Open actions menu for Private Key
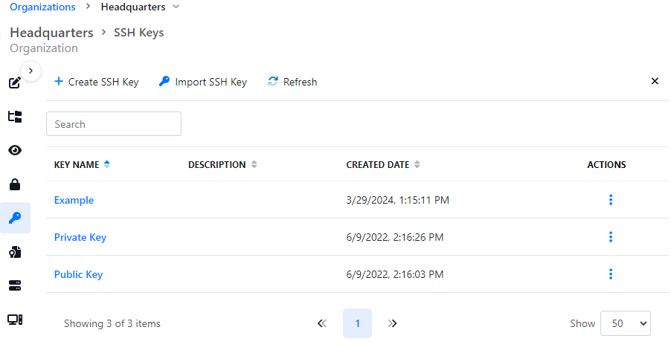 coord(611,237)
